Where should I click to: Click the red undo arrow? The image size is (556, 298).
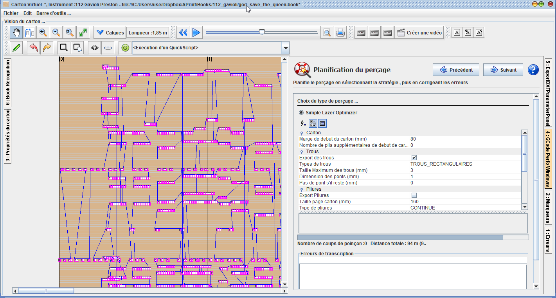34,48
